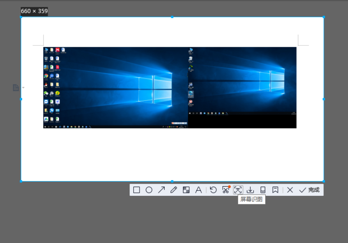Screen dimensions: 348x243
Task: Click the bookmark collect icon
Action: [x=275, y=190]
